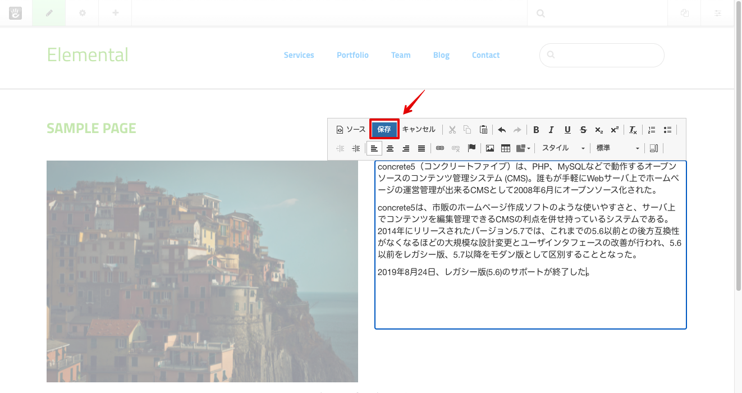Viewport: 742px width, 393px height.
Task: Expand the widget block dropdown beside the table icon
Action: [522, 148]
